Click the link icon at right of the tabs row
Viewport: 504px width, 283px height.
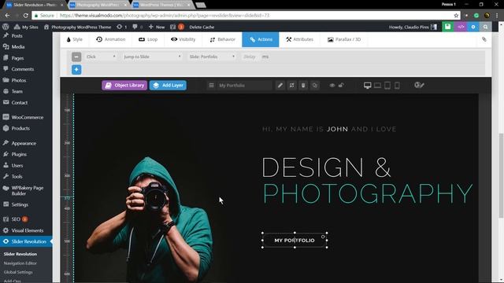coord(484,39)
